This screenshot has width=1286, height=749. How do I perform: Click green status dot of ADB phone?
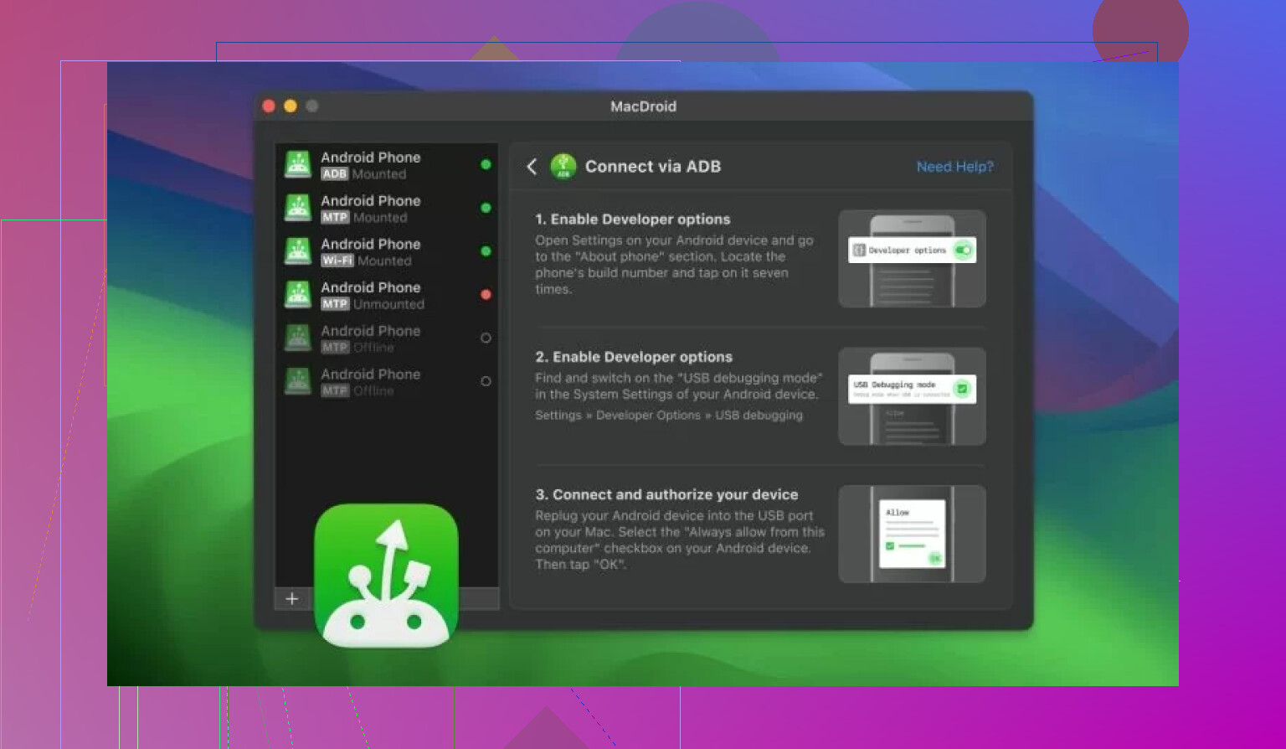[x=486, y=165]
